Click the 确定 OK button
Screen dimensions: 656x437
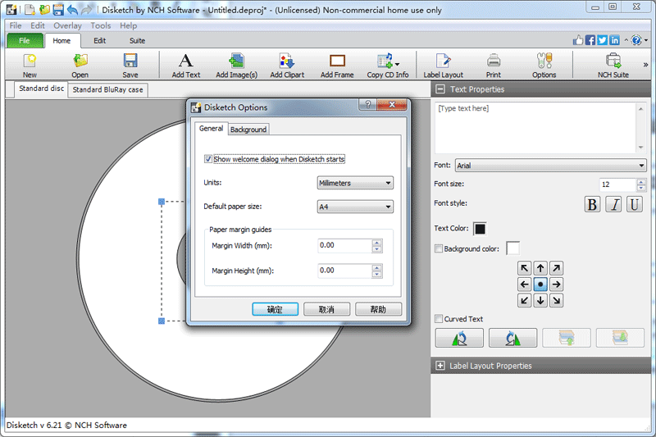pyautogui.click(x=275, y=309)
